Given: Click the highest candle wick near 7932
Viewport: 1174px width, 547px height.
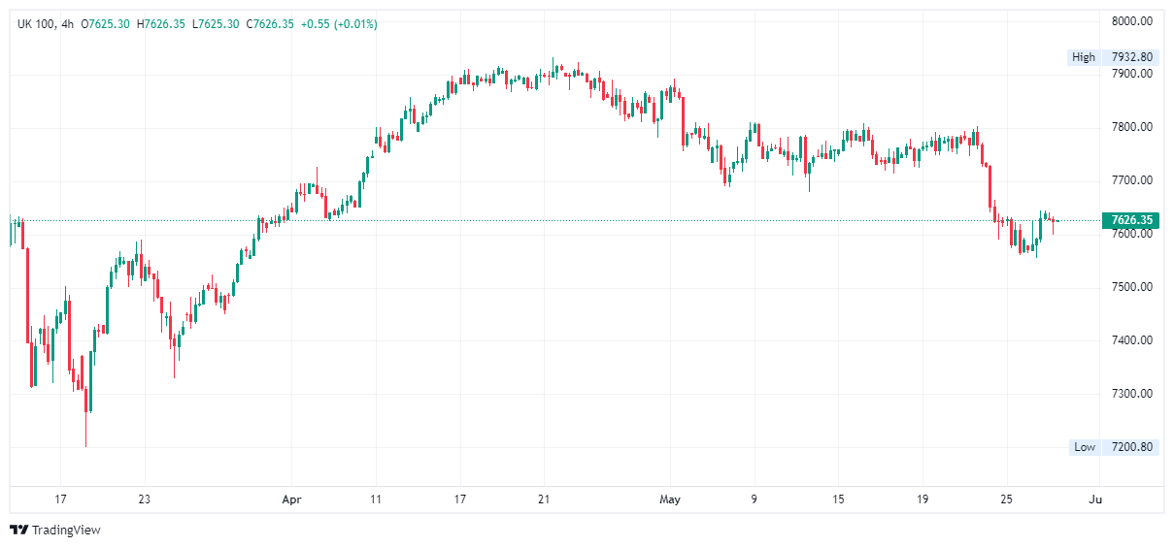Looking at the screenshot, I should [x=553, y=59].
